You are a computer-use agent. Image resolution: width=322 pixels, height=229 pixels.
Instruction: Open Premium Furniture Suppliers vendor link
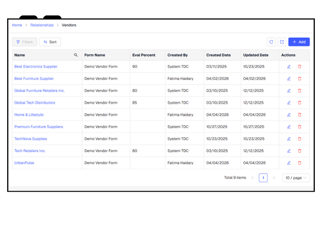39,126
